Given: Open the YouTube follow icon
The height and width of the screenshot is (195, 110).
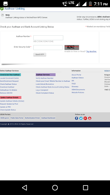Looking at the screenshot, I should click(x=90, y=118).
